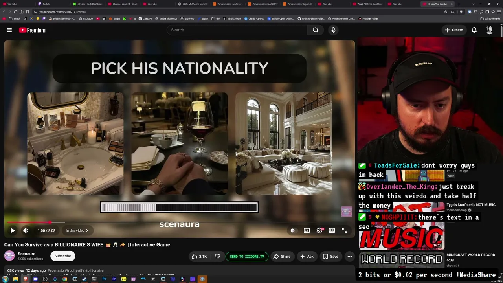Click the Ask button
This screenshot has height=283, width=503.
[307, 257]
